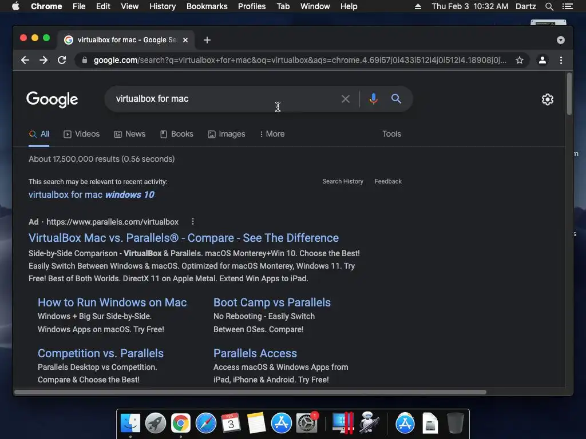The width and height of the screenshot is (586, 439).
Task: Open the File menu
Action: (x=79, y=6)
